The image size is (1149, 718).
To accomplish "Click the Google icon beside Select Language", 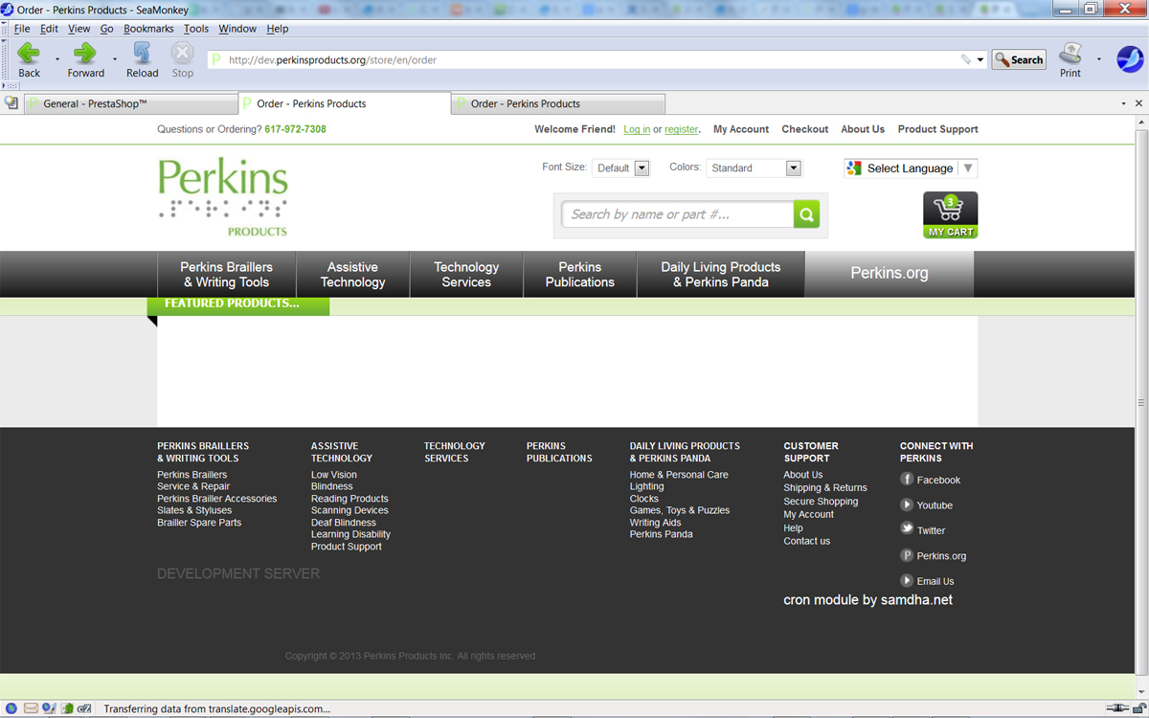I will point(854,168).
